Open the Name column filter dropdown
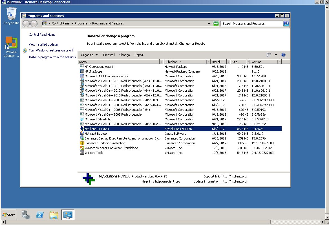This screenshot has width=329, height=225. 161,62
